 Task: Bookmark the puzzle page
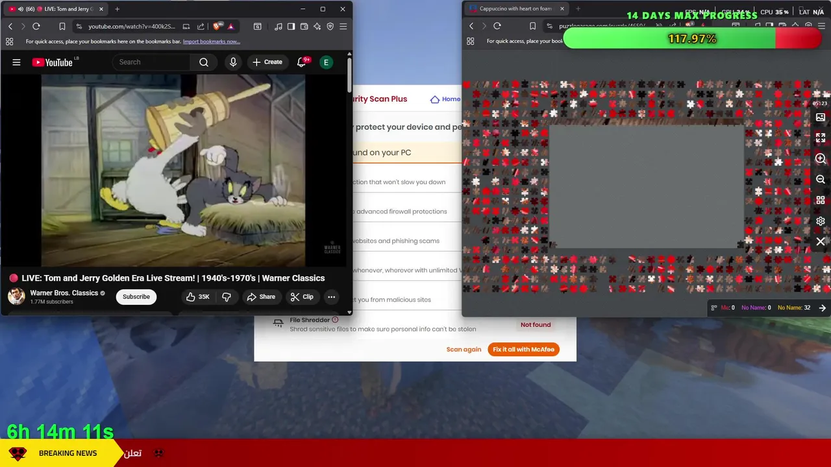pos(532,26)
